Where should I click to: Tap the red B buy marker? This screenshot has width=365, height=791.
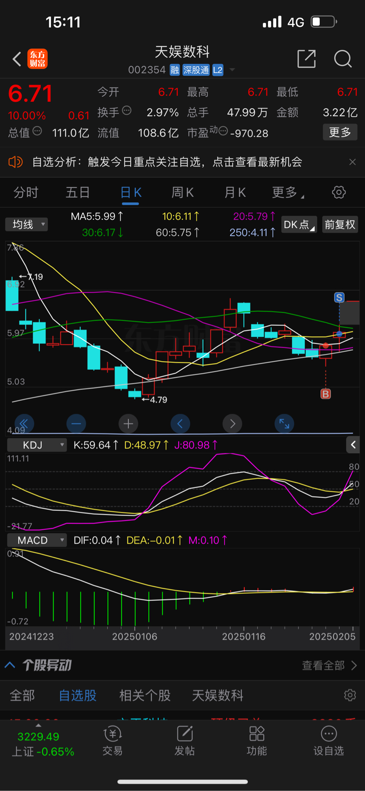coord(326,394)
